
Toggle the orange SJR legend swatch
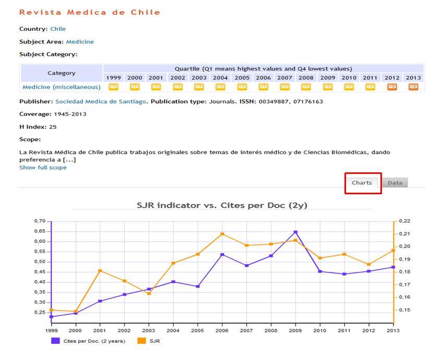click(141, 341)
